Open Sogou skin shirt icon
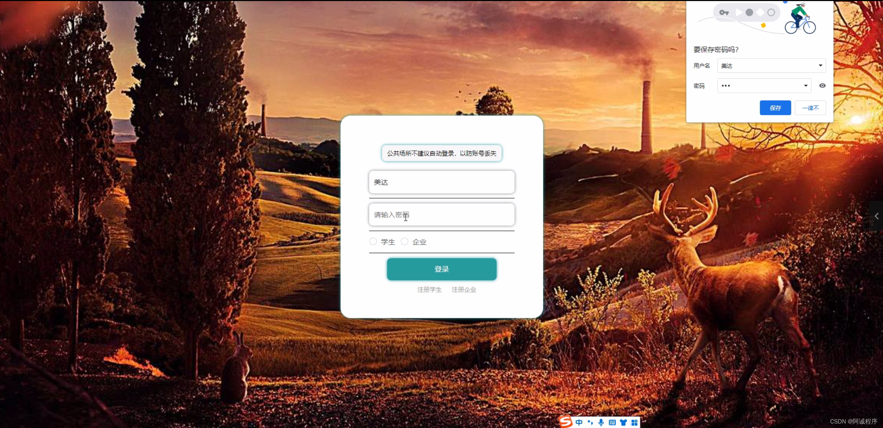This screenshot has height=428, width=883. [x=623, y=422]
